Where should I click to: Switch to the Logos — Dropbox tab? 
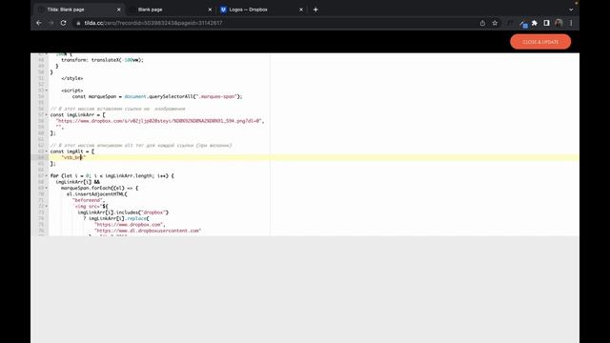tap(261, 10)
